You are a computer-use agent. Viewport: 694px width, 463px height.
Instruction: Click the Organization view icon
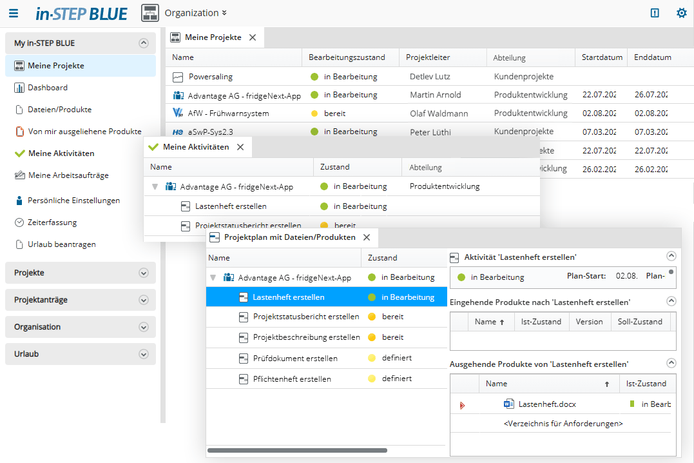coord(150,13)
